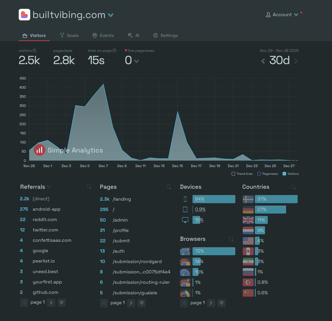Click the Firefox browser icon at 1%
This screenshot has width=332, height=321.
[x=185, y=293]
